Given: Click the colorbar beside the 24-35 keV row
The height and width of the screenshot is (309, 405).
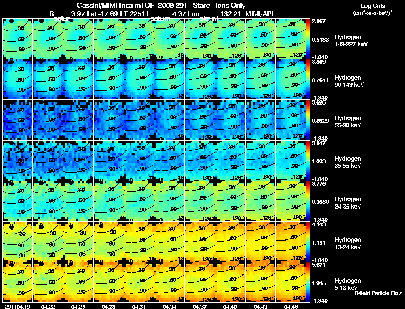Looking at the screenshot, I should (308, 201).
